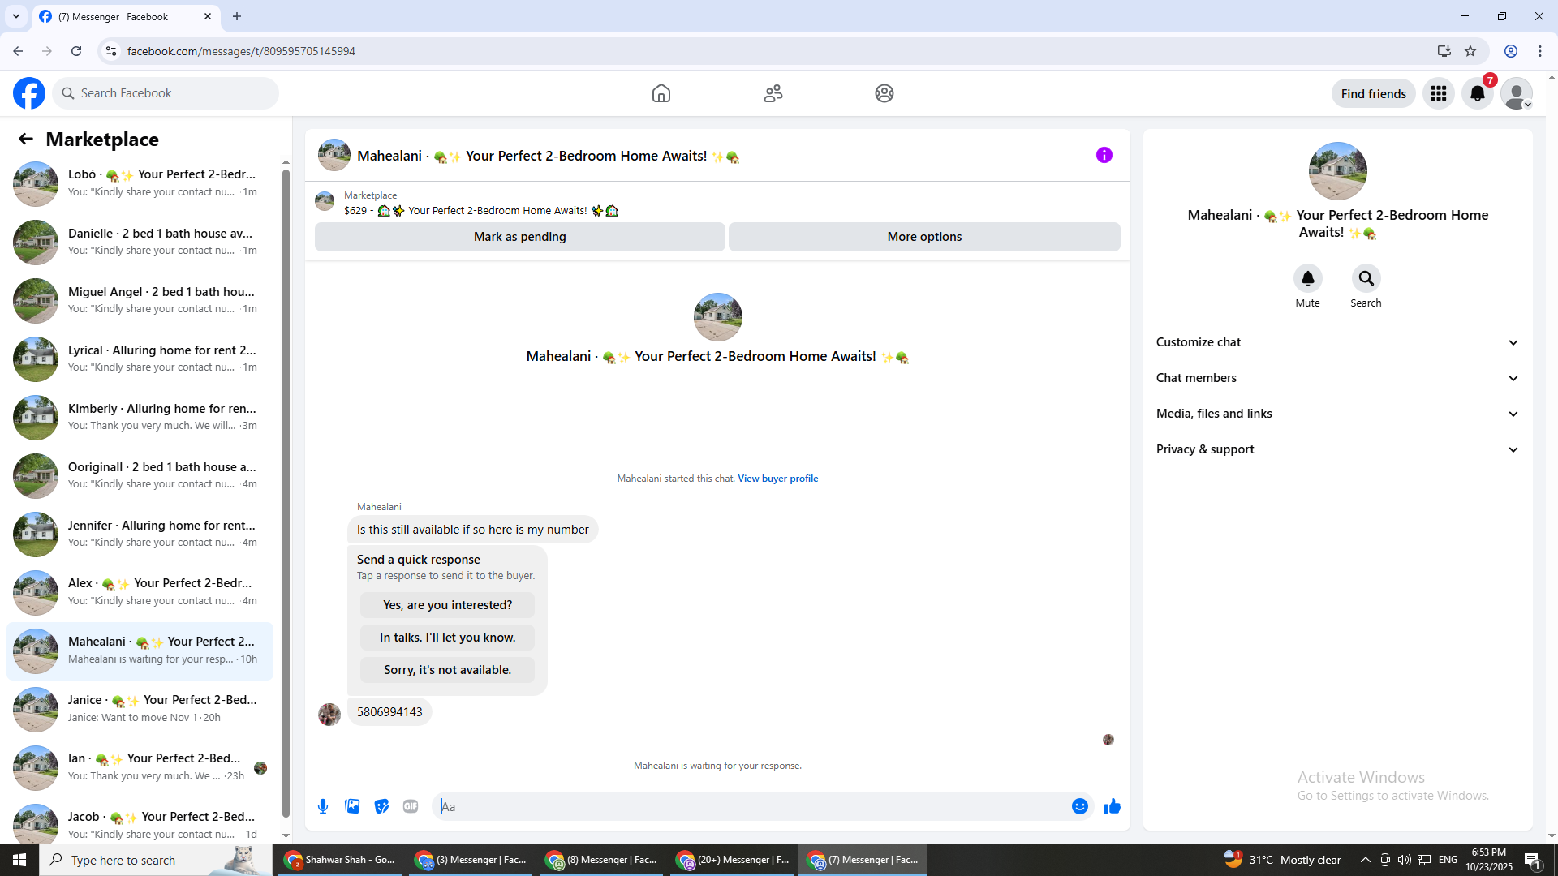1558x876 pixels.
Task: Send a thumbs-up like
Action: [1112, 806]
